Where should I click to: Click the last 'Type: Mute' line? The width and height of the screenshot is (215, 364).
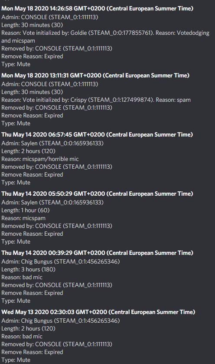(x=16, y=360)
